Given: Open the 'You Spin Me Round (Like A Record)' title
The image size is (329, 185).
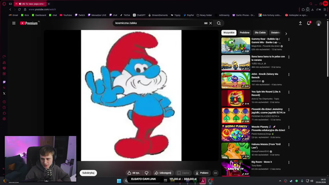Looking at the screenshot, I should click(x=266, y=93).
